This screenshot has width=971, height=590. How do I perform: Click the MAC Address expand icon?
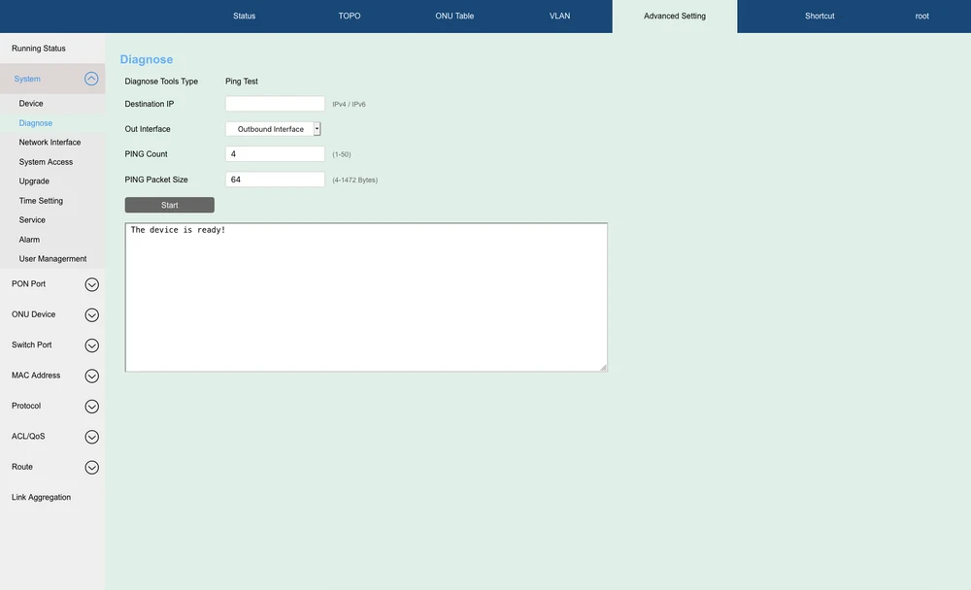tap(91, 376)
